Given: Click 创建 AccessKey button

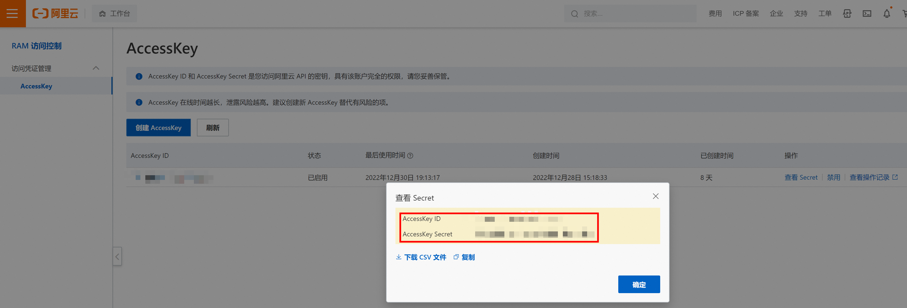Looking at the screenshot, I should [159, 127].
